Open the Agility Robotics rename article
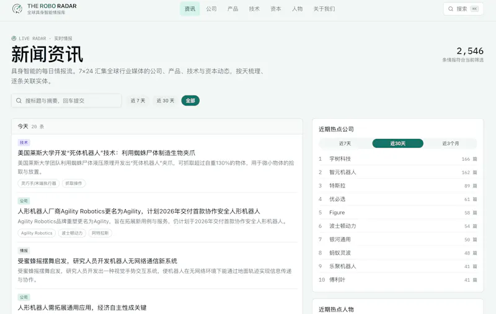 coord(139,211)
